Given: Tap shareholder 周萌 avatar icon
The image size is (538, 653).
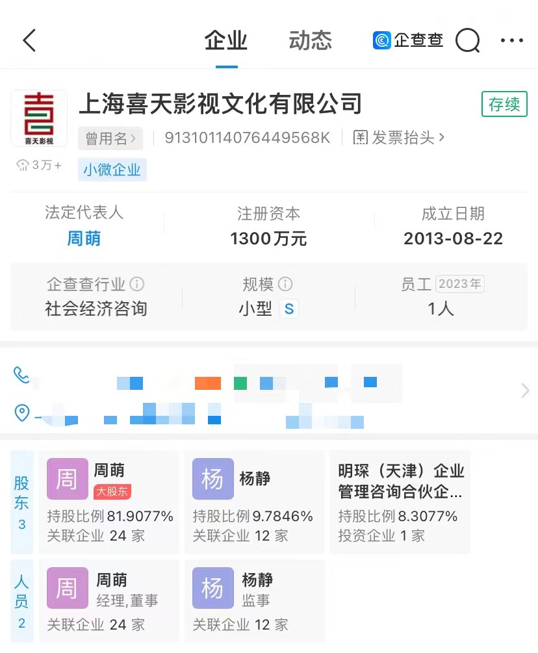Looking at the screenshot, I should click(x=68, y=479).
